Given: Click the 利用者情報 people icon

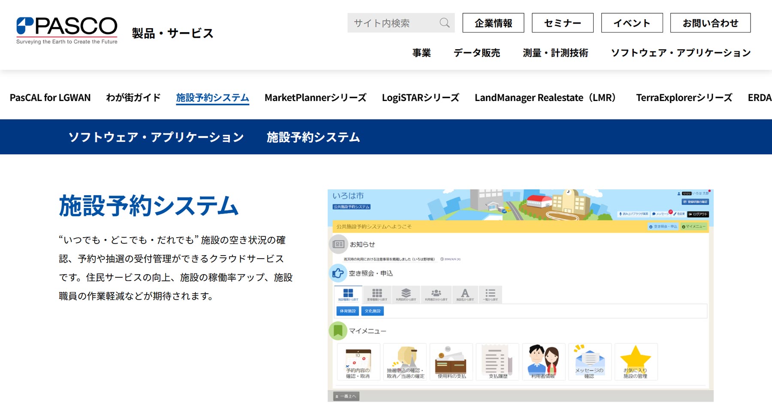Looking at the screenshot, I should point(544,362).
